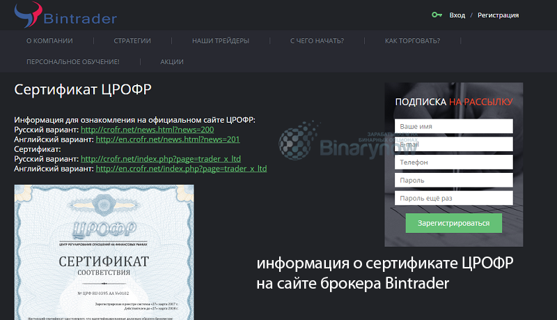Click the ПОДПИСКА НА РАССЫЛКУ heading
Viewport: 557px width, 320px height.
(x=454, y=102)
